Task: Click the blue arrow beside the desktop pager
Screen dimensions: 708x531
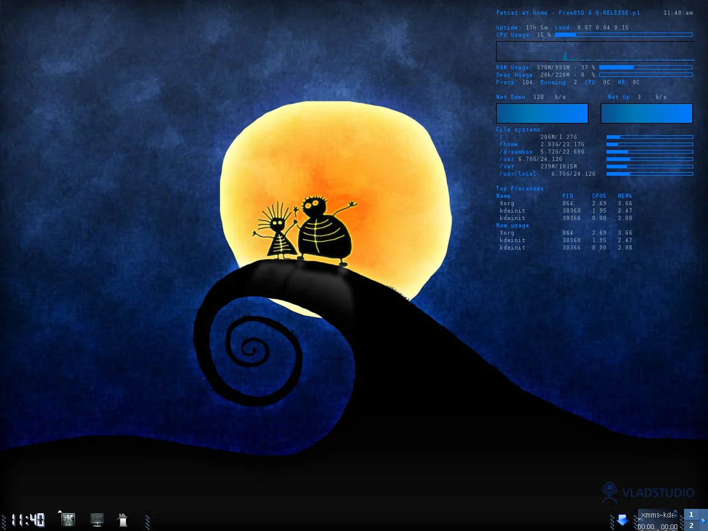Action: click(703, 520)
